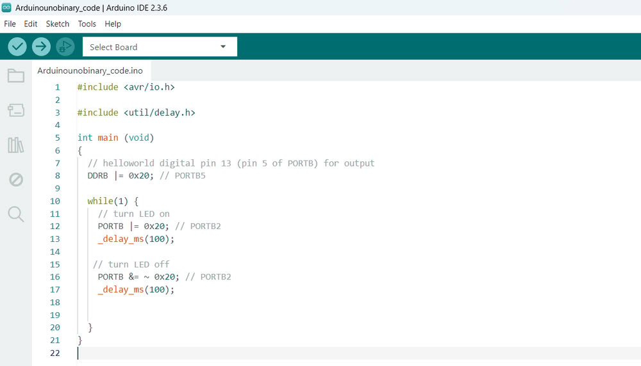Click the Verify checkmark button
641x366 pixels.
pyautogui.click(x=17, y=47)
